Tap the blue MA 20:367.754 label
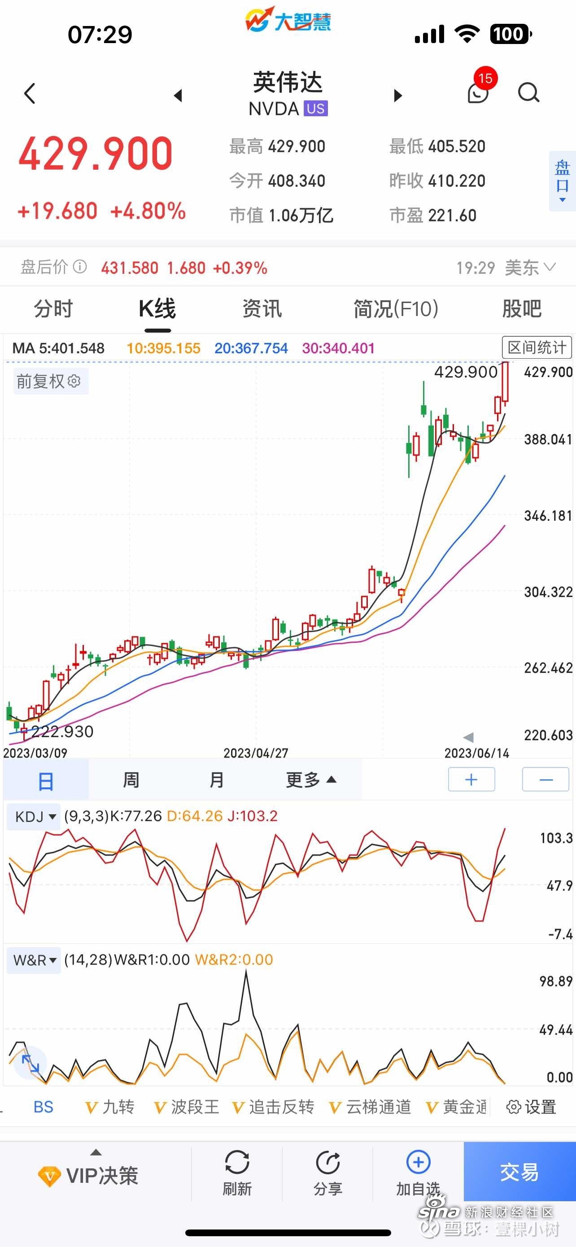576x1247 pixels. 251,348
